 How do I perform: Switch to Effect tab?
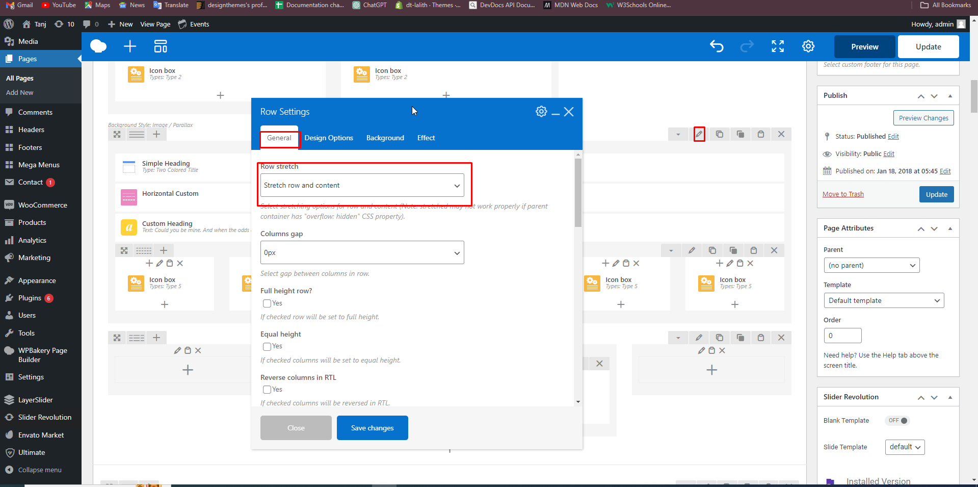(x=426, y=138)
